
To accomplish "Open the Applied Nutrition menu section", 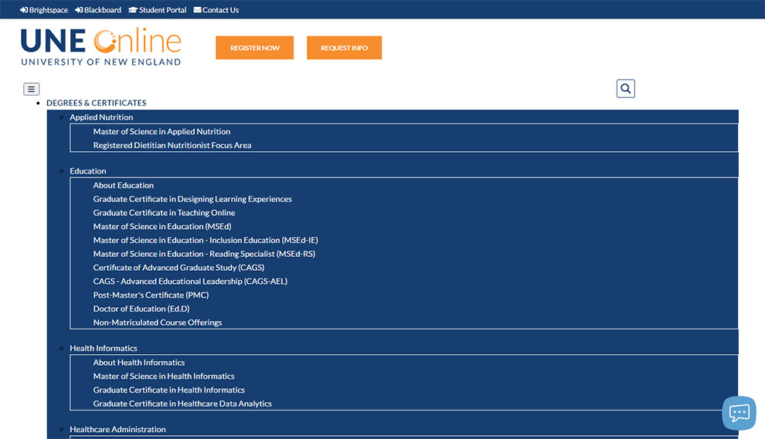I will [x=101, y=117].
